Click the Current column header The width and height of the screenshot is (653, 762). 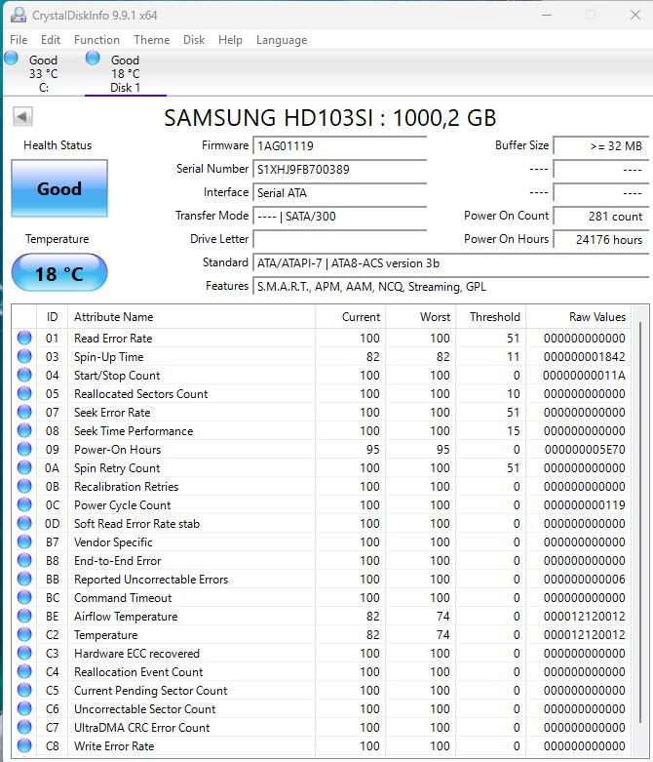coord(350,317)
